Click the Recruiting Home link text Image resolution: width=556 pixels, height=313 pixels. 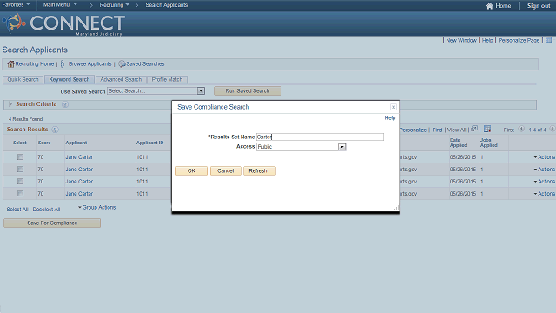35,63
